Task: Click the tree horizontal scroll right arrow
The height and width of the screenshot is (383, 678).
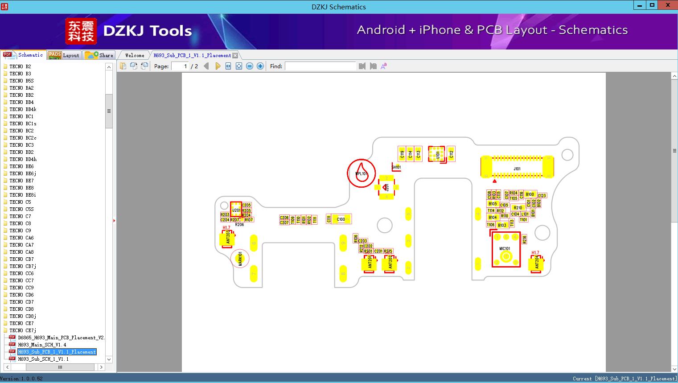Action: pos(101,367)
